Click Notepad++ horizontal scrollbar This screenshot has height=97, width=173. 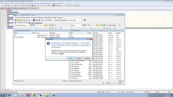[5, 89]
